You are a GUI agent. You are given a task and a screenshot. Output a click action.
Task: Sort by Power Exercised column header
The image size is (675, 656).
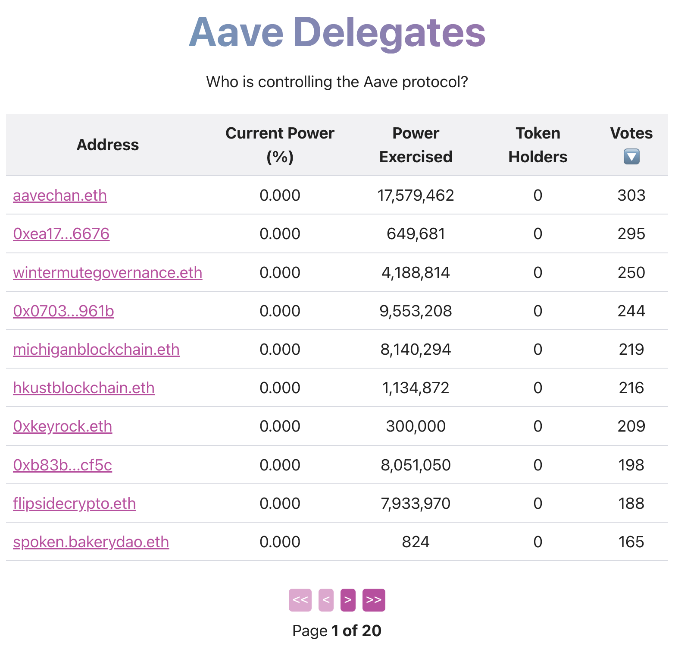416,145
